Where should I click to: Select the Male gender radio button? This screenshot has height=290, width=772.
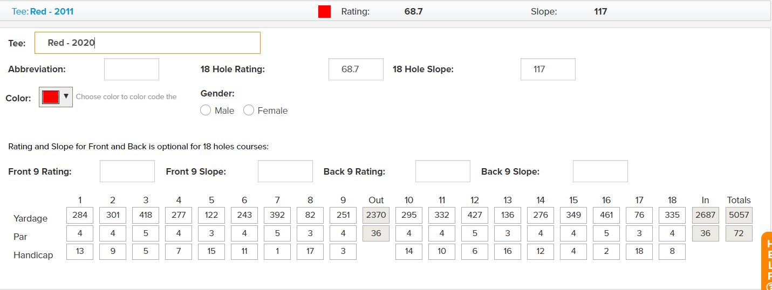(206, 110)
